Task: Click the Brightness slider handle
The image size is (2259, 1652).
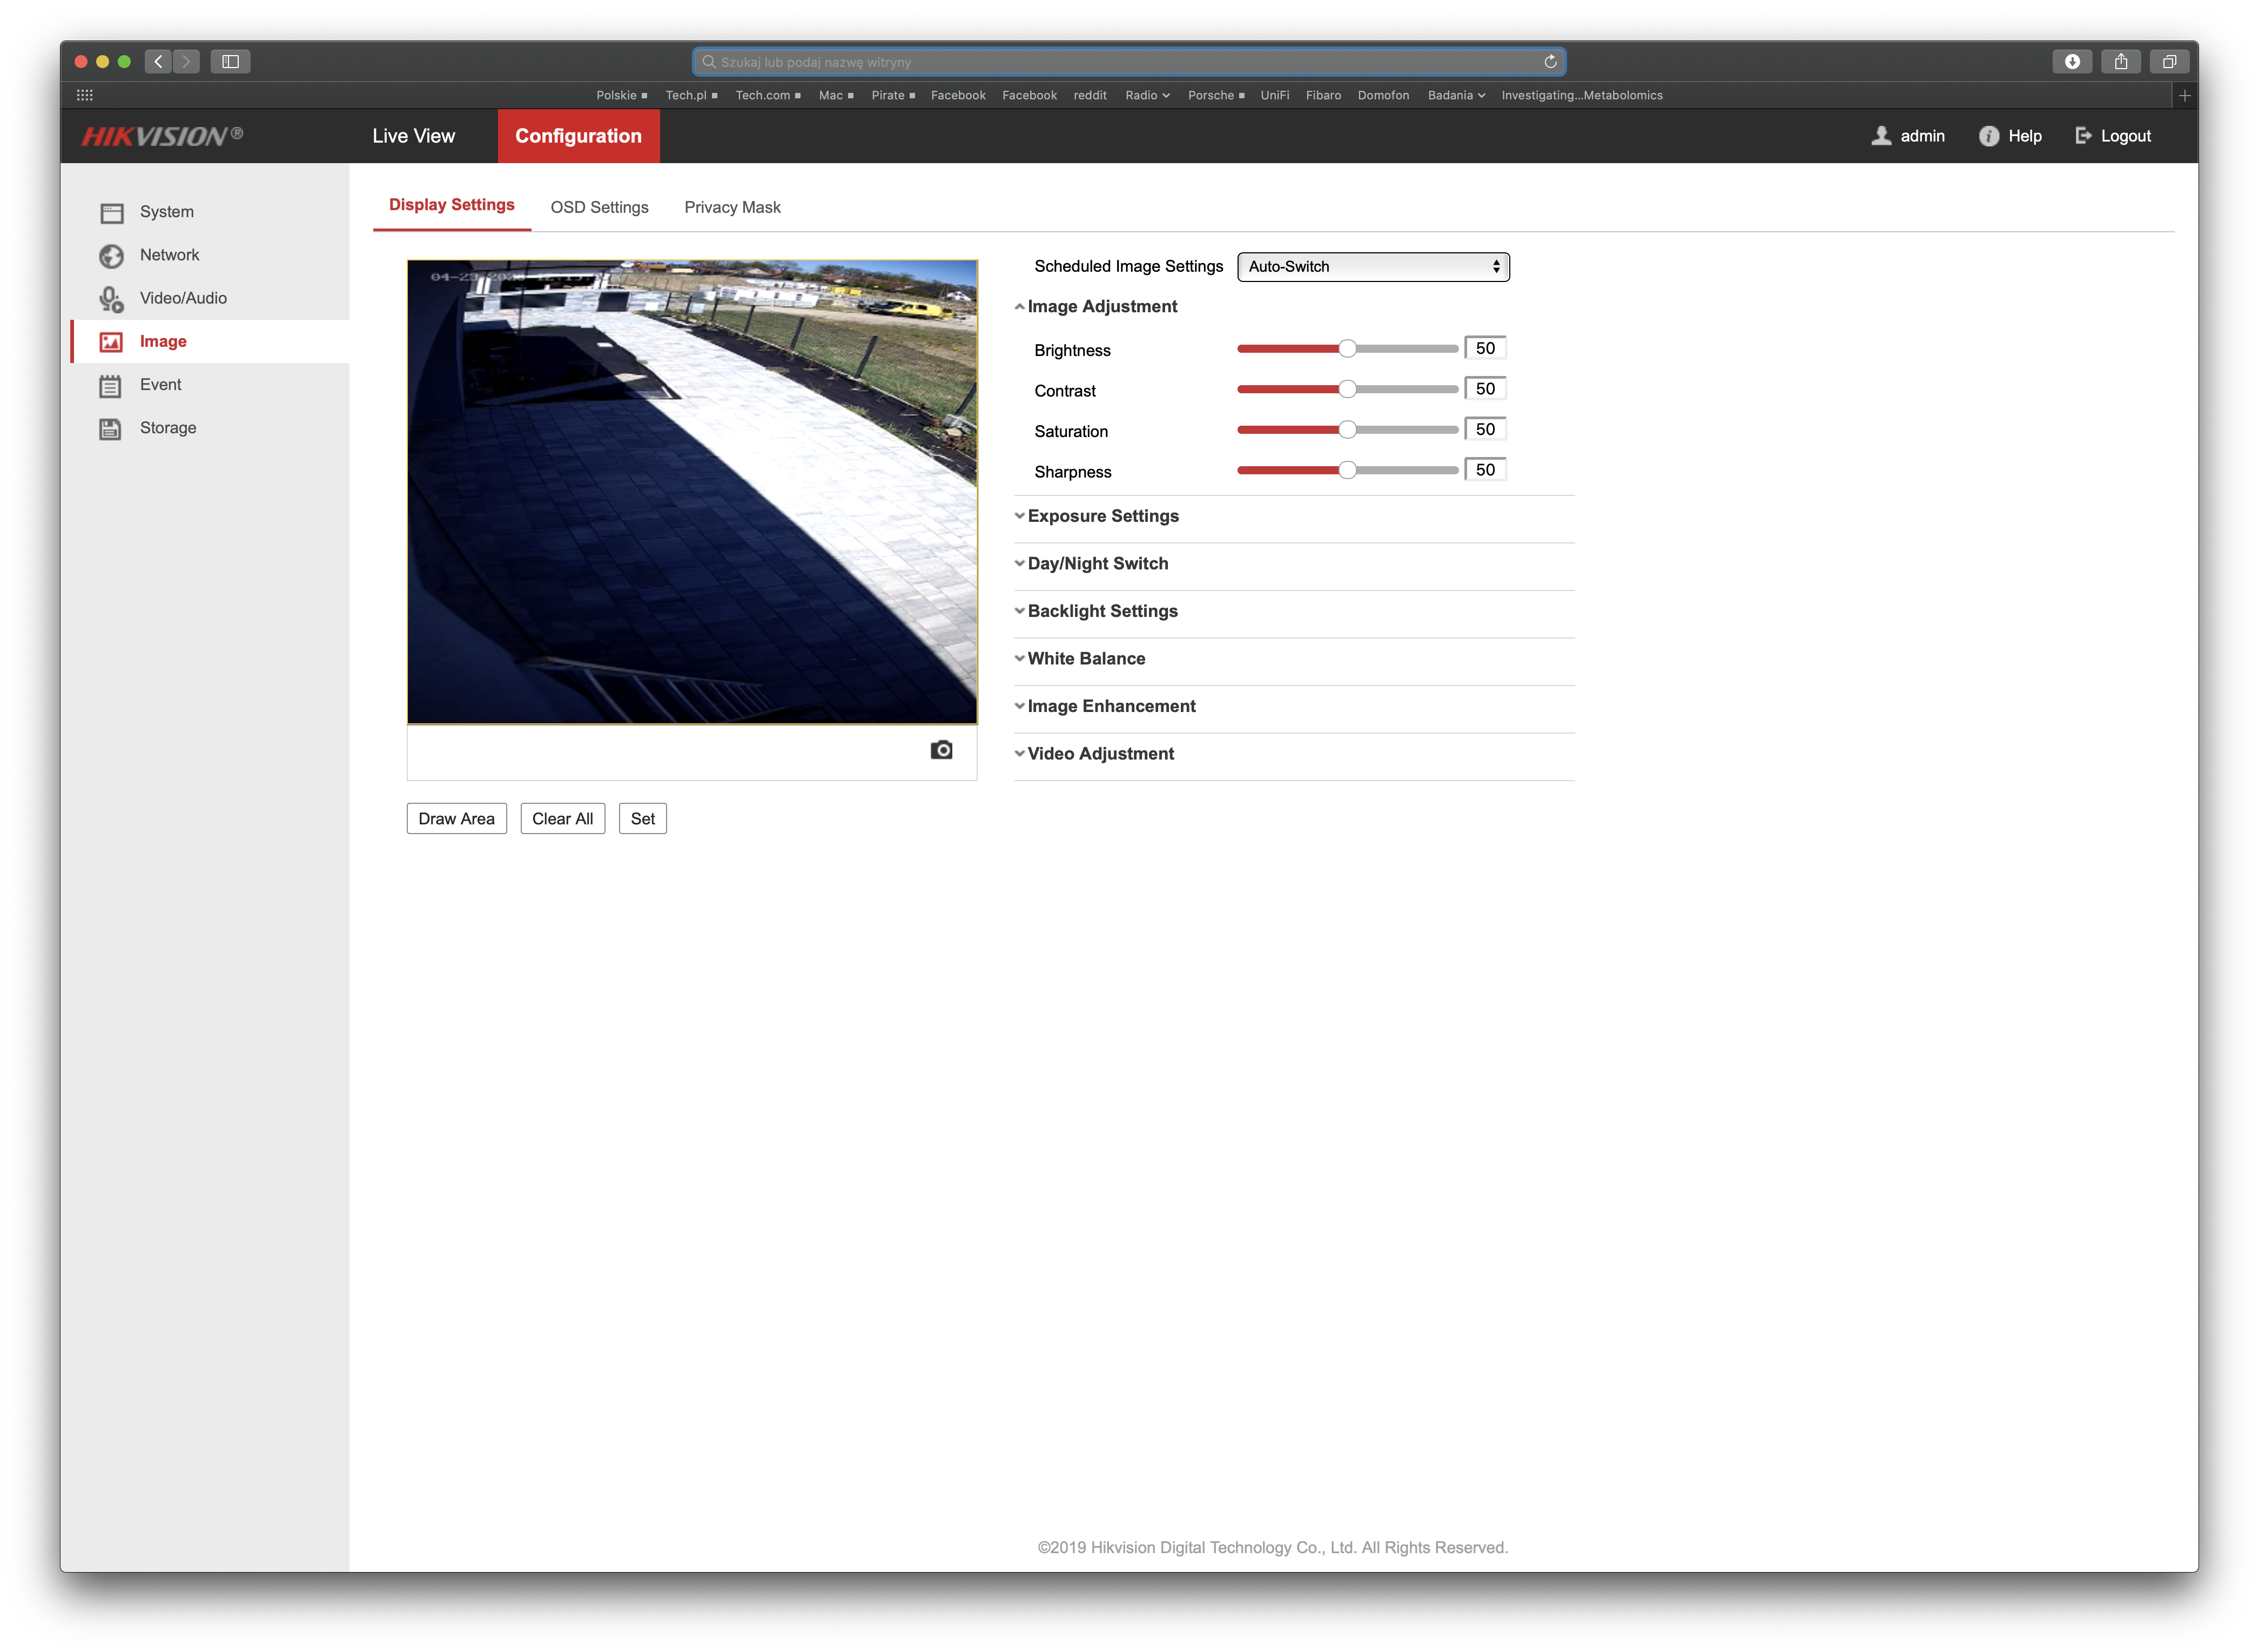Action: click(x=1347, y=349)
